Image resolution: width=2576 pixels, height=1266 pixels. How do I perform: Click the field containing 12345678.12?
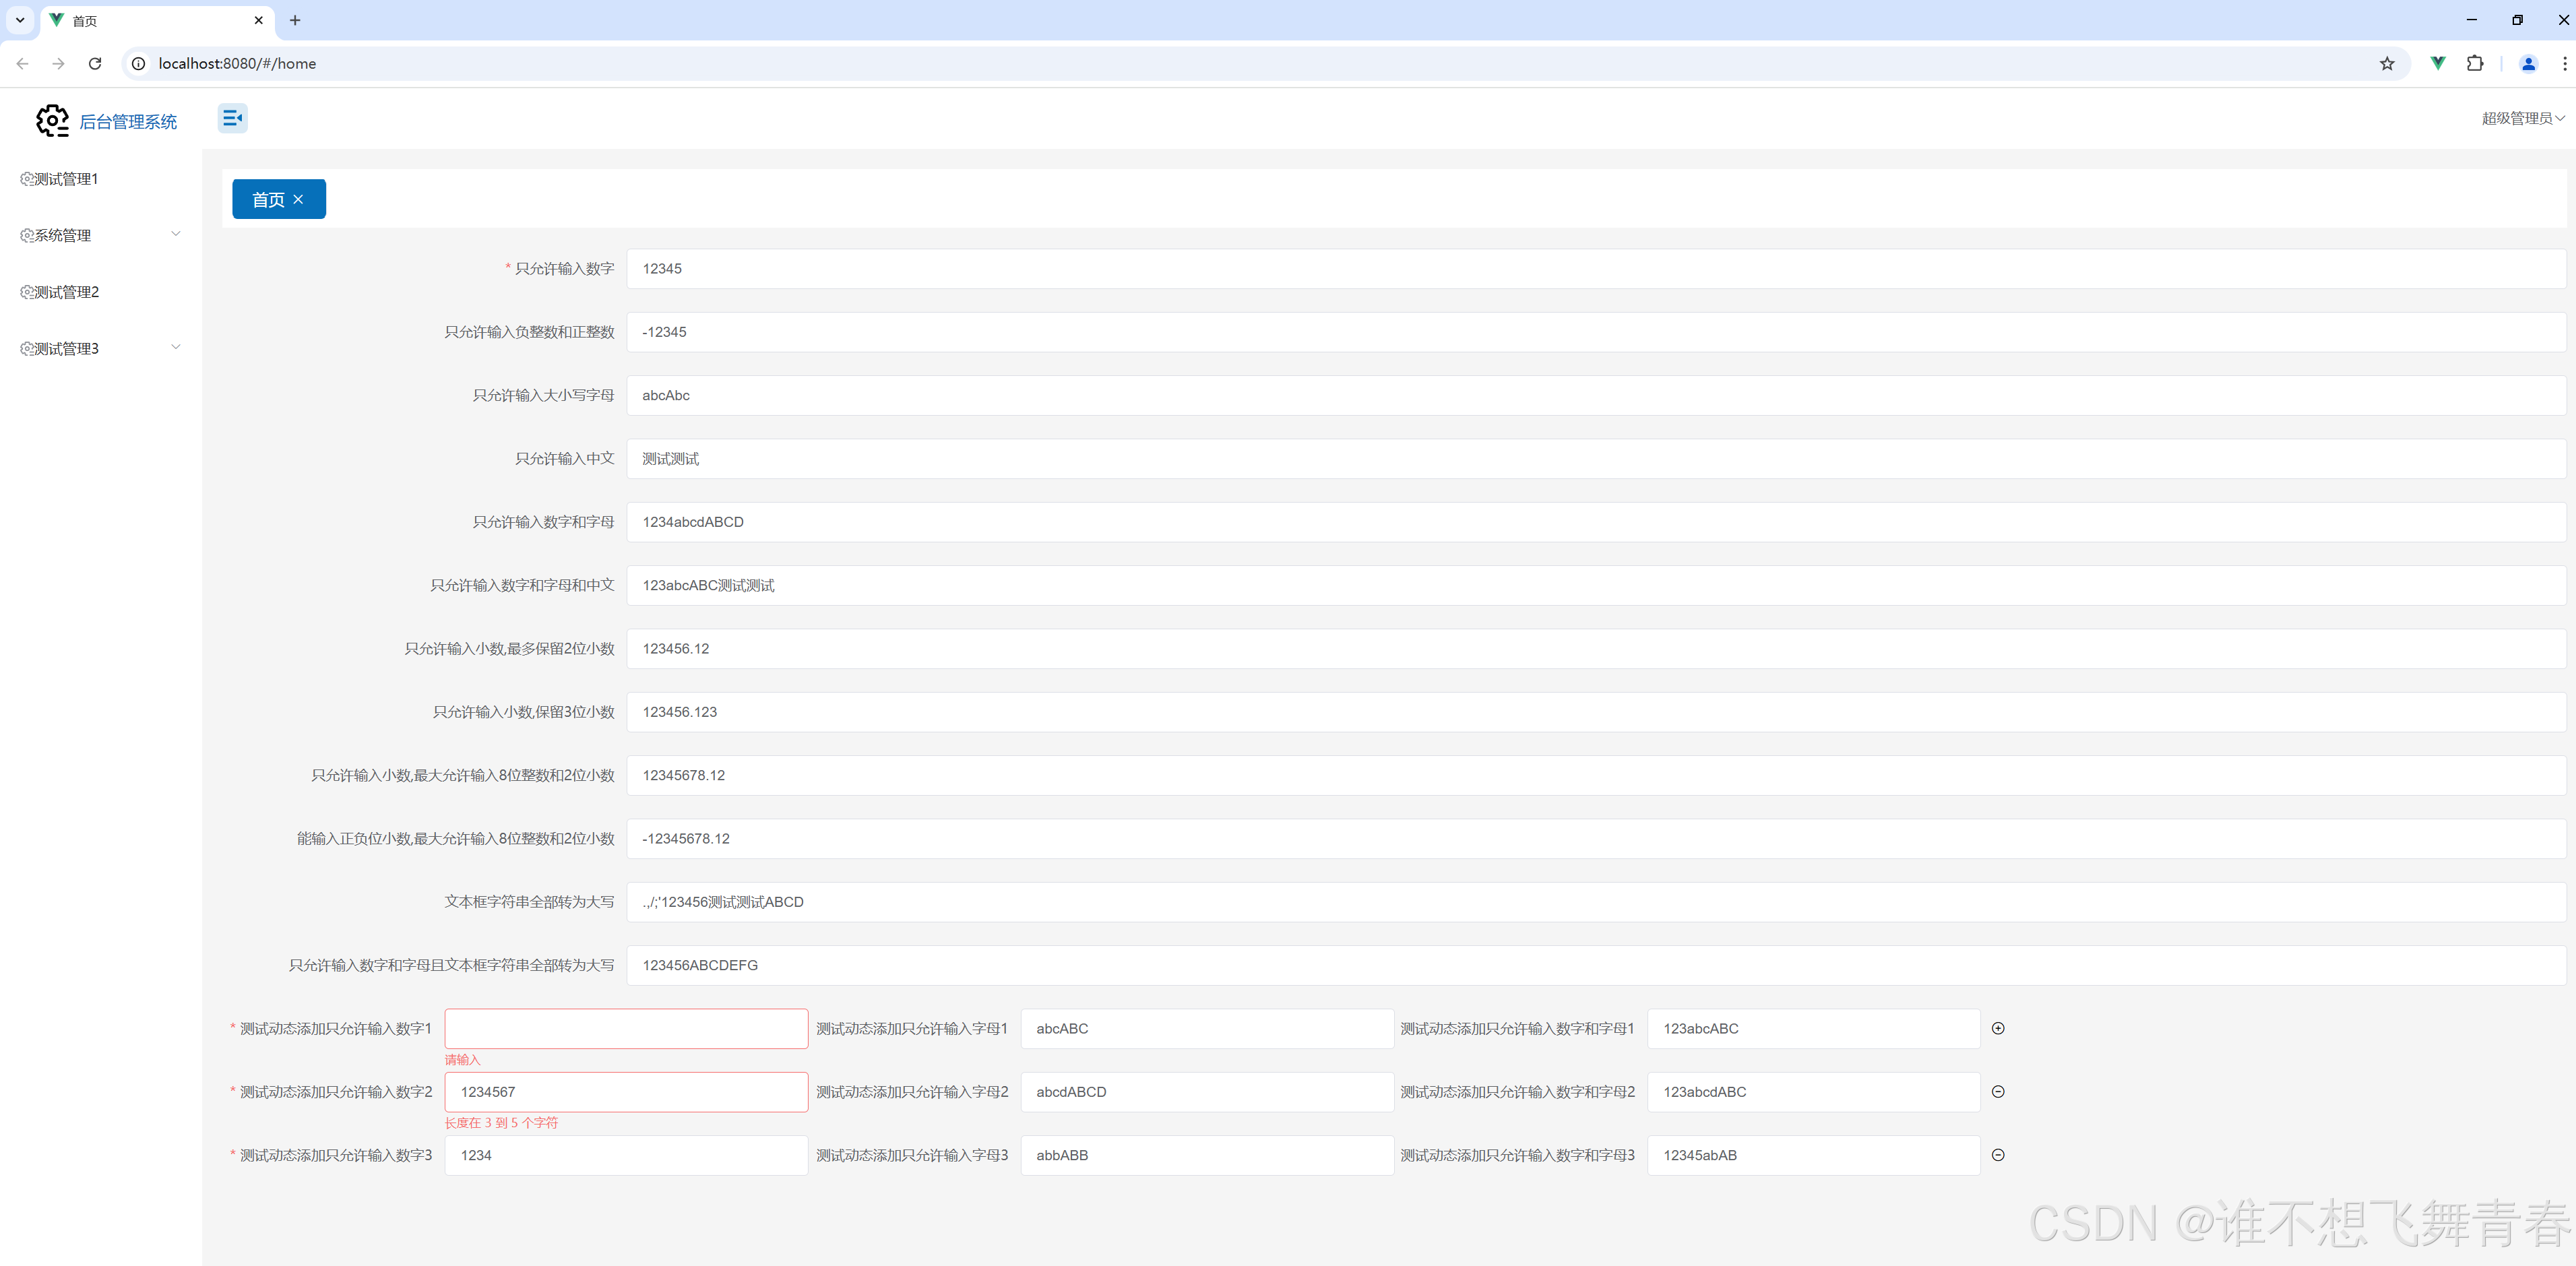point(1596,775)
